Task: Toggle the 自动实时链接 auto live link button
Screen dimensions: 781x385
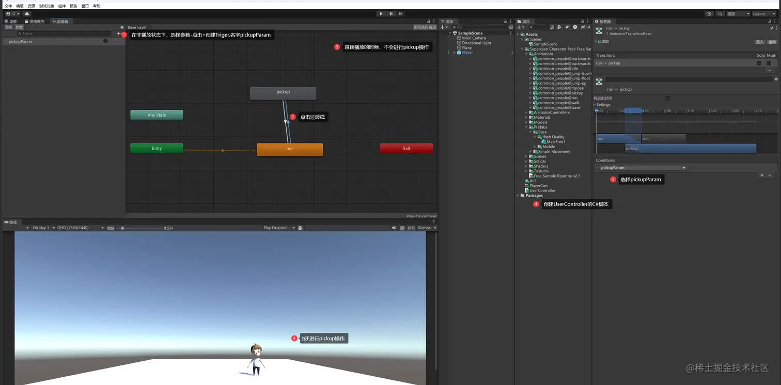Action: (425, 27)
